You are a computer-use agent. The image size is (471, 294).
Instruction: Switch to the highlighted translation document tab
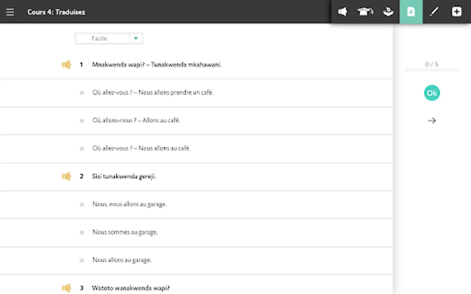point(411,12)
